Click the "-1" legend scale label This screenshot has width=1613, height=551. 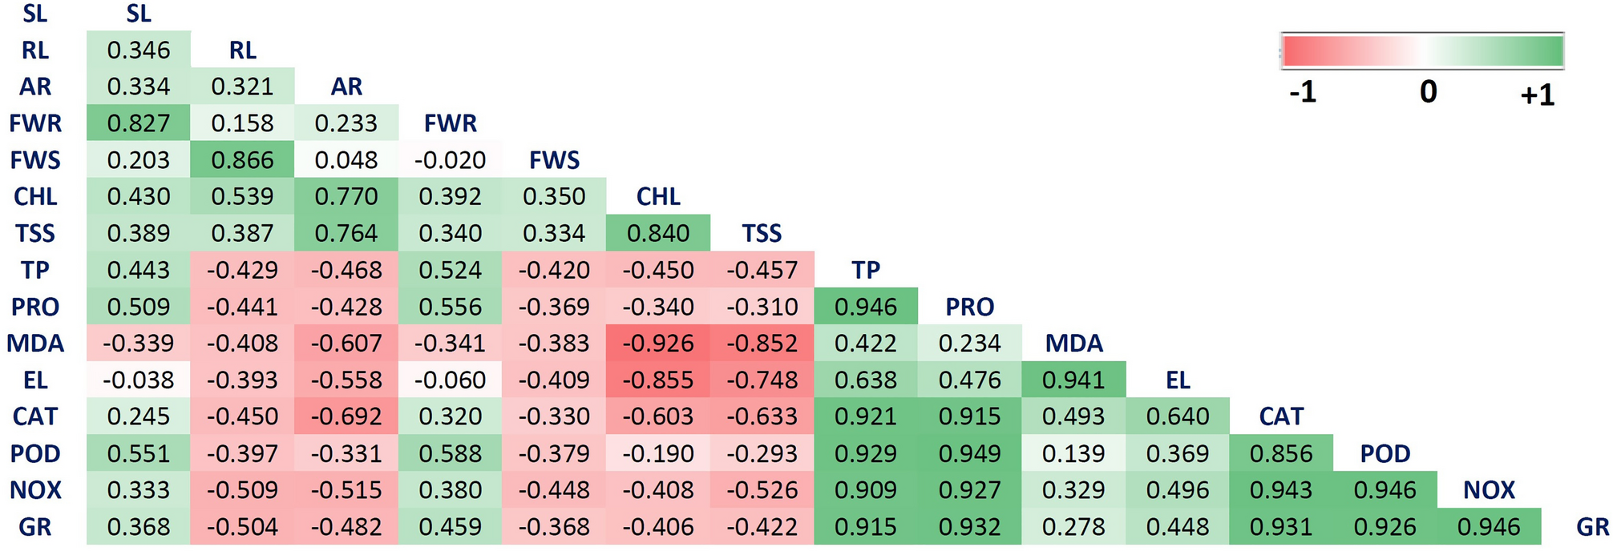(1303, 93)
